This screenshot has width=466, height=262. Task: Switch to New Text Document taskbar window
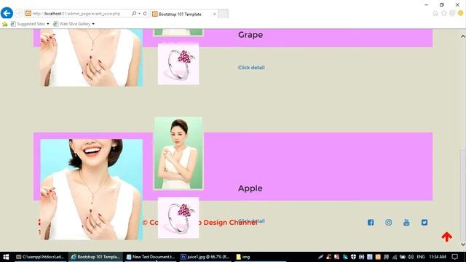tap(151, 257)
